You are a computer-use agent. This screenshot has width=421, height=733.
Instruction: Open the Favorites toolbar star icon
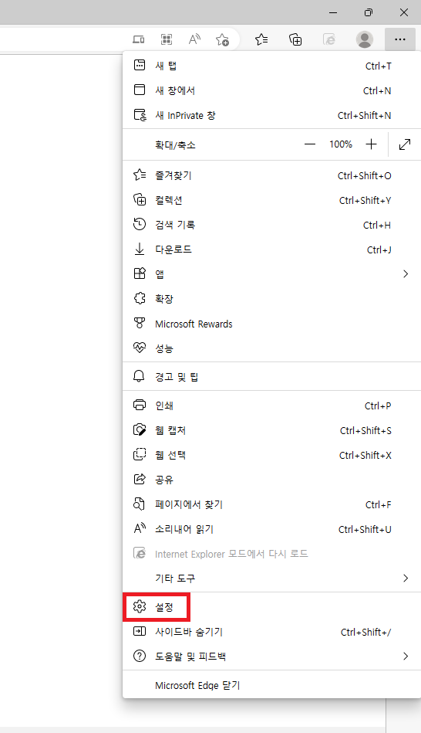[x=261, y=39]
